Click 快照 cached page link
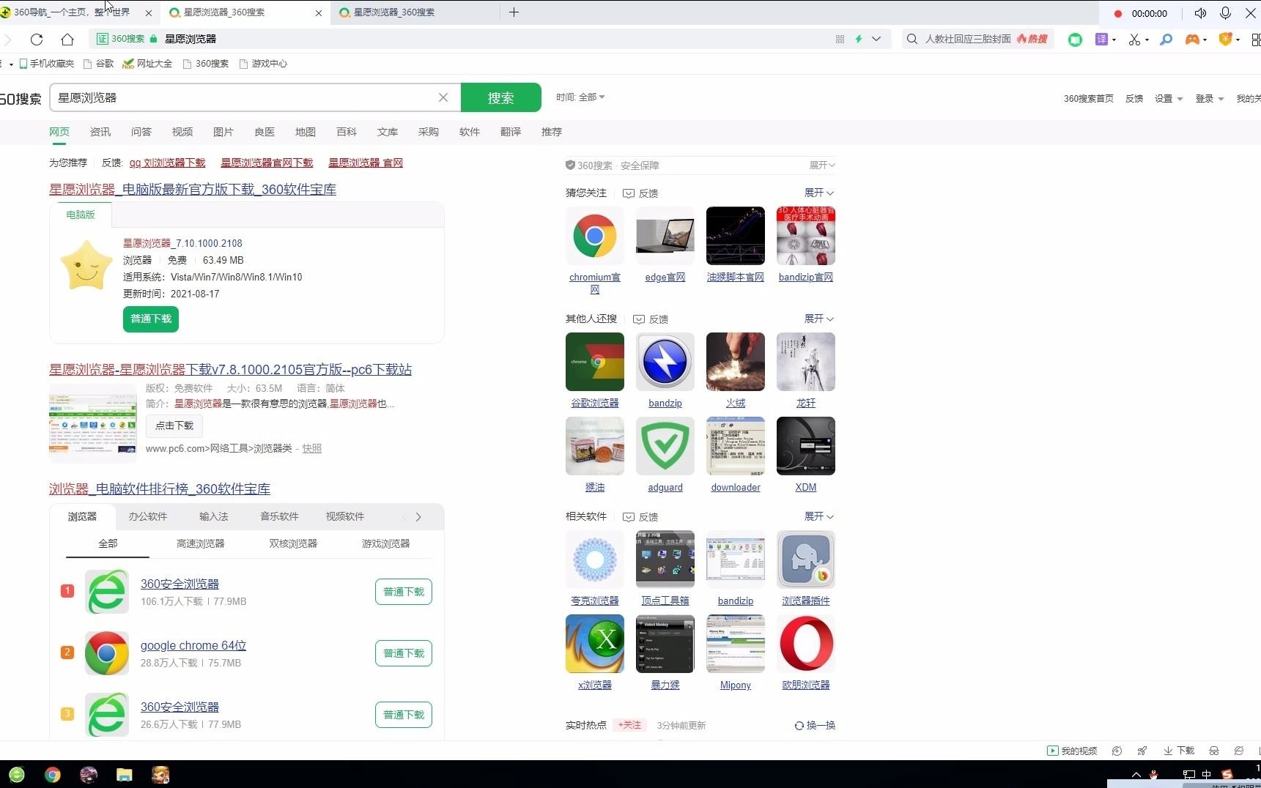 tap(312, 448)
